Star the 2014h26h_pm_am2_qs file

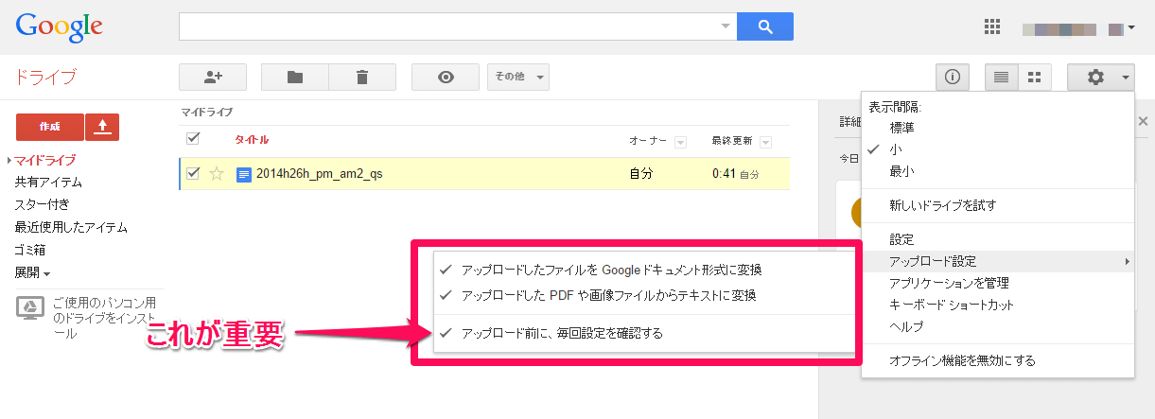click(x=217, y=174)
